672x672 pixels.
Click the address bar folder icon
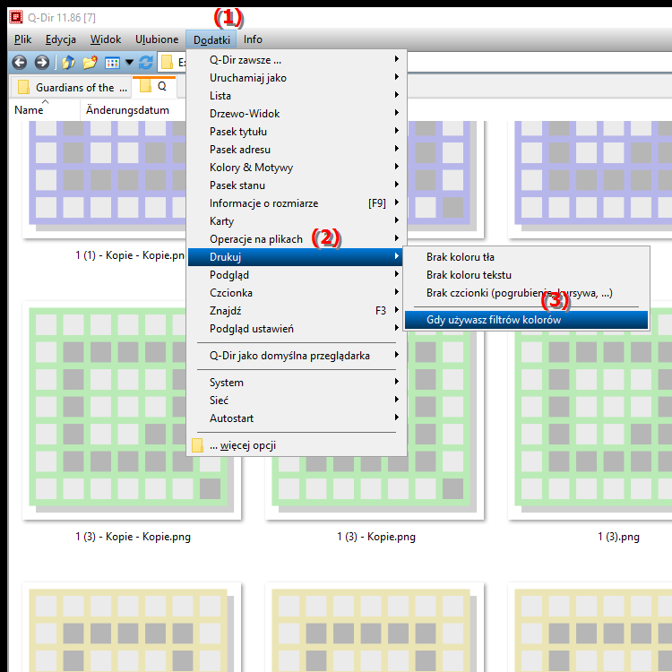click(167, 63)
